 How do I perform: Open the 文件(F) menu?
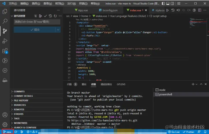13,3
